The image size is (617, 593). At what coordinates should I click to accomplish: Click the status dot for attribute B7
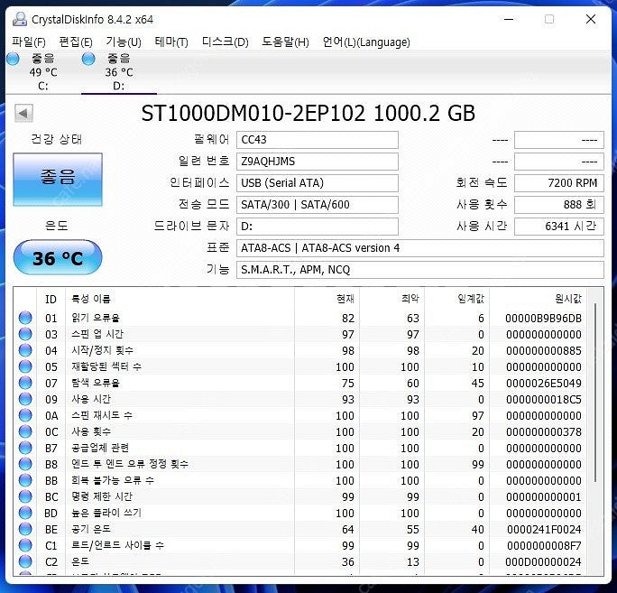(25, 448)
